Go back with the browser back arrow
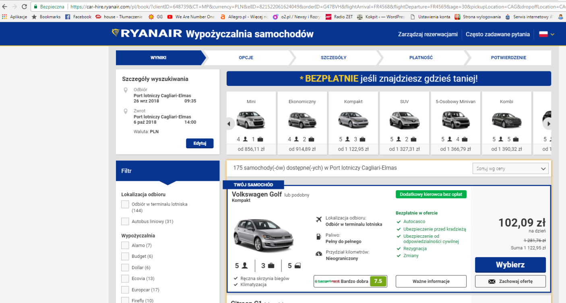Viewport: 566px width, 303px height. (4, 6)
